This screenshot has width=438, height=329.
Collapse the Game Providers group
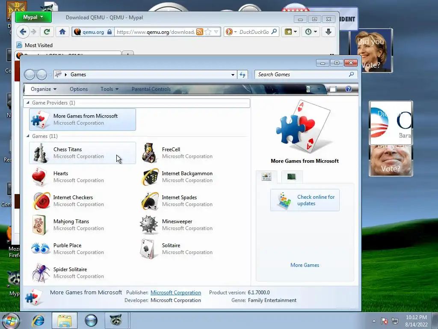coord(28,103)
